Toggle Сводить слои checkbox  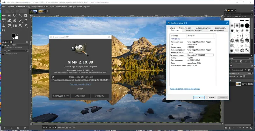pos(3,54)
